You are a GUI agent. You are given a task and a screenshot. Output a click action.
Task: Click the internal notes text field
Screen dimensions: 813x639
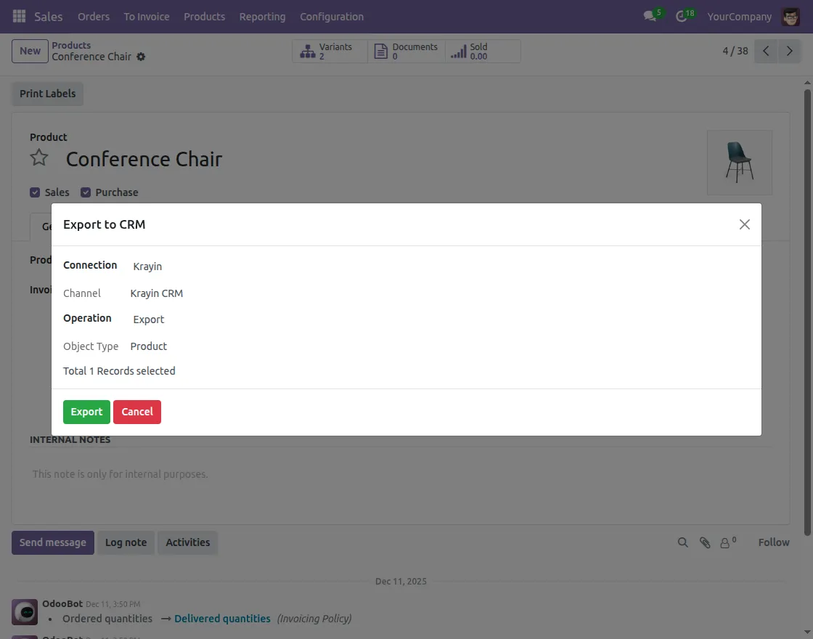point(401,474)
